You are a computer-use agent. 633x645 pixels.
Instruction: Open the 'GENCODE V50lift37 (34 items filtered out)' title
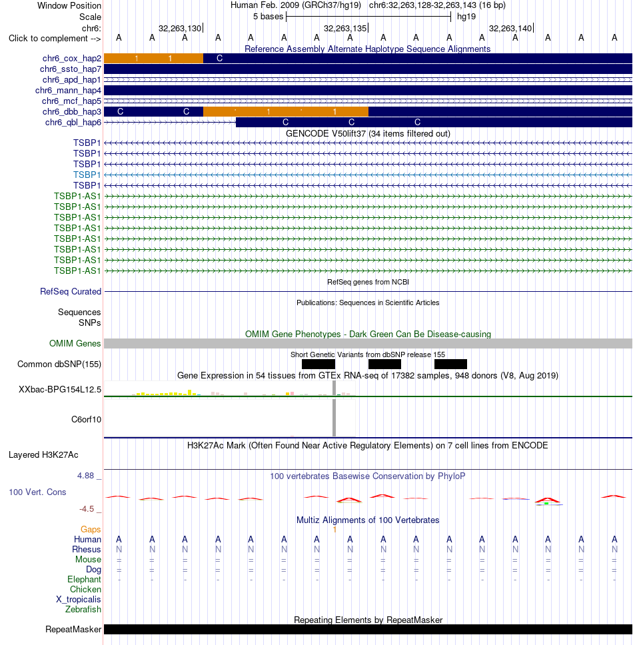(x=368, y=134)
